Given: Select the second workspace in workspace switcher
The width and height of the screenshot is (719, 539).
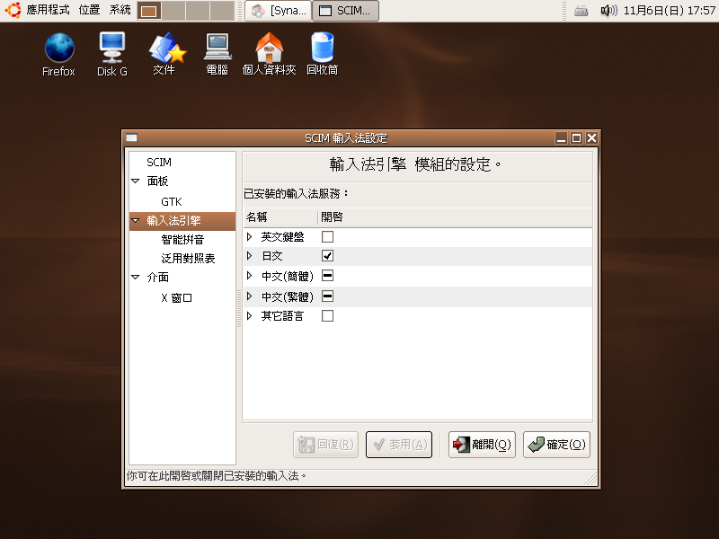Looking at the screenshot, I should pos(173,11).
